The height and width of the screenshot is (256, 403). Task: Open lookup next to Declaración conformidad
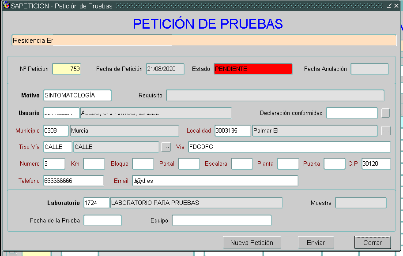pos(386,113)
